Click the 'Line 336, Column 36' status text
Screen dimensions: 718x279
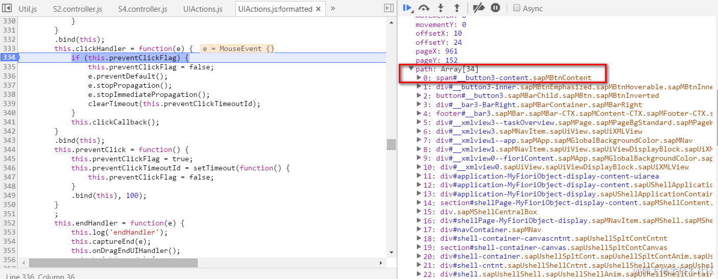tap(40, 276)
